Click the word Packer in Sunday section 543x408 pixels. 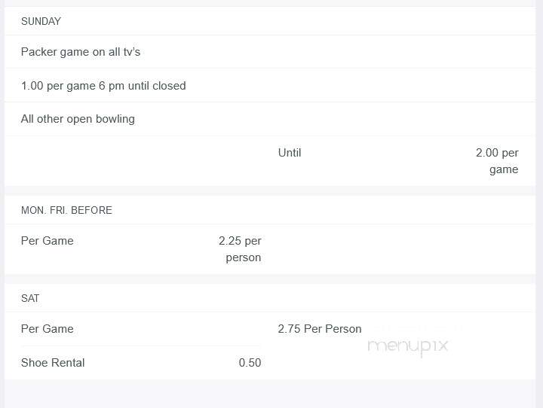pos(38,52)
